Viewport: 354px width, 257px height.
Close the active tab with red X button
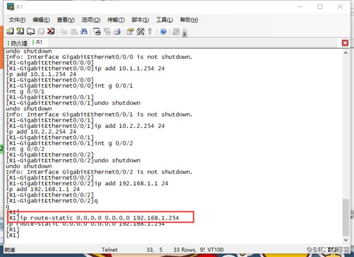(345, 42)
